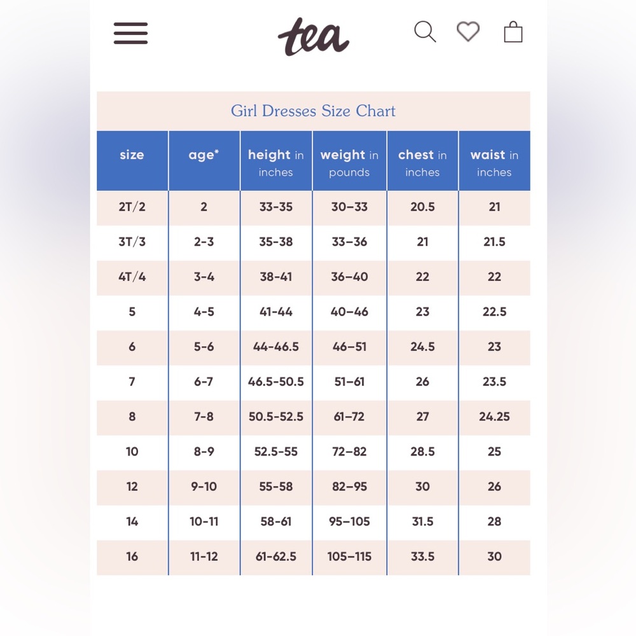Click the 10-11 age cell
This screenshot has width=636, height=636.
click(204, 522)
